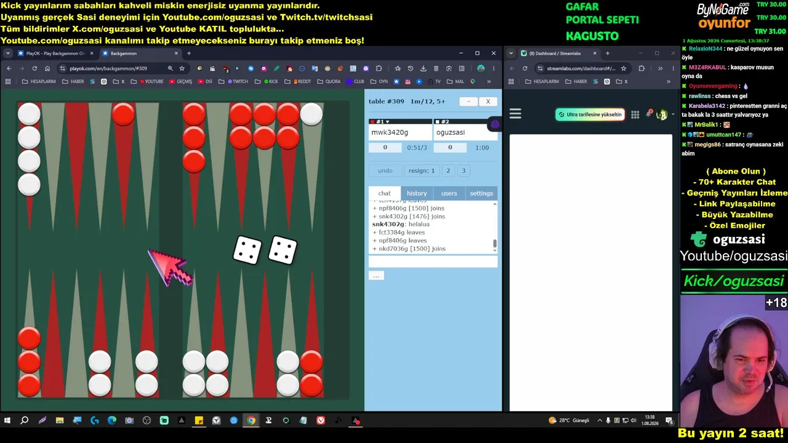Go to home page in backgammon browser
The image size is (788, 443).
click(47, 68)
